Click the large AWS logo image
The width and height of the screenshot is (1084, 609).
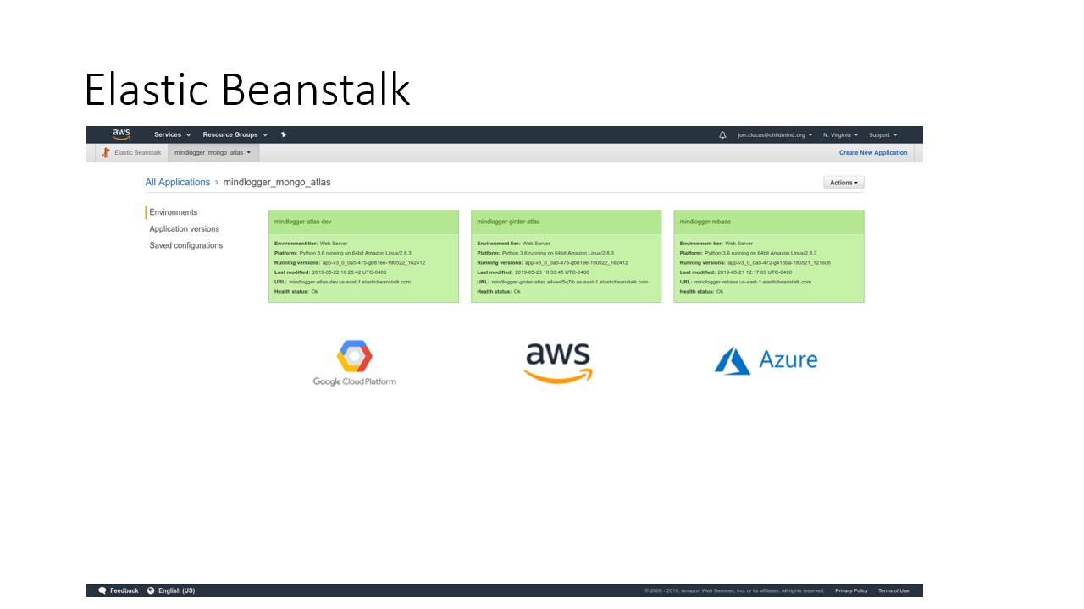558,363
